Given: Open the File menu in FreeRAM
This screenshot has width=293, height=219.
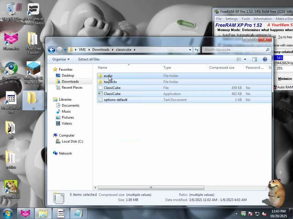Looking at the screenshot, I should click(219, 19).
